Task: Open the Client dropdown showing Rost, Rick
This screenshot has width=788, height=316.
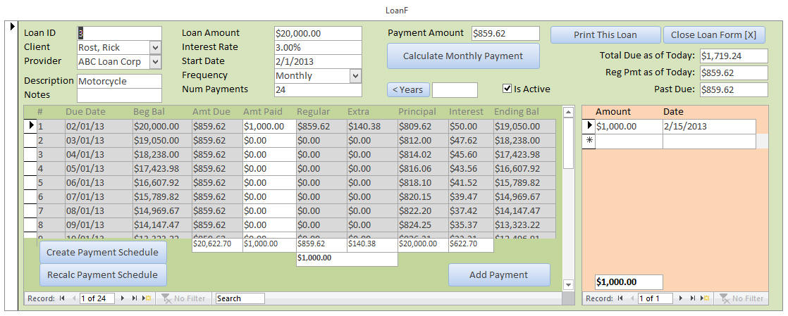Action: click(156, 47)
